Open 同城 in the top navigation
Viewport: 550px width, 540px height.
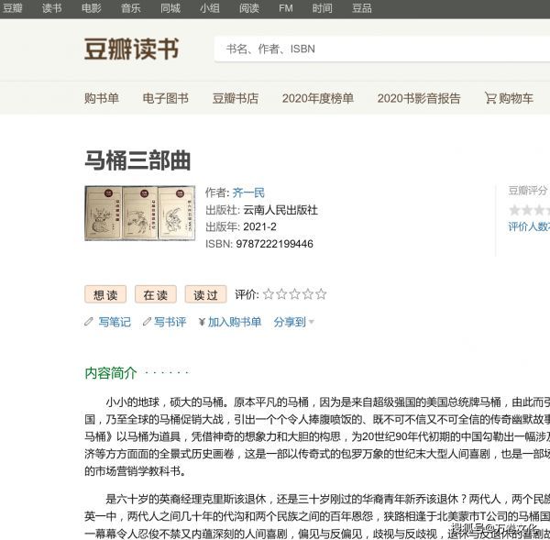coord(170,7)
